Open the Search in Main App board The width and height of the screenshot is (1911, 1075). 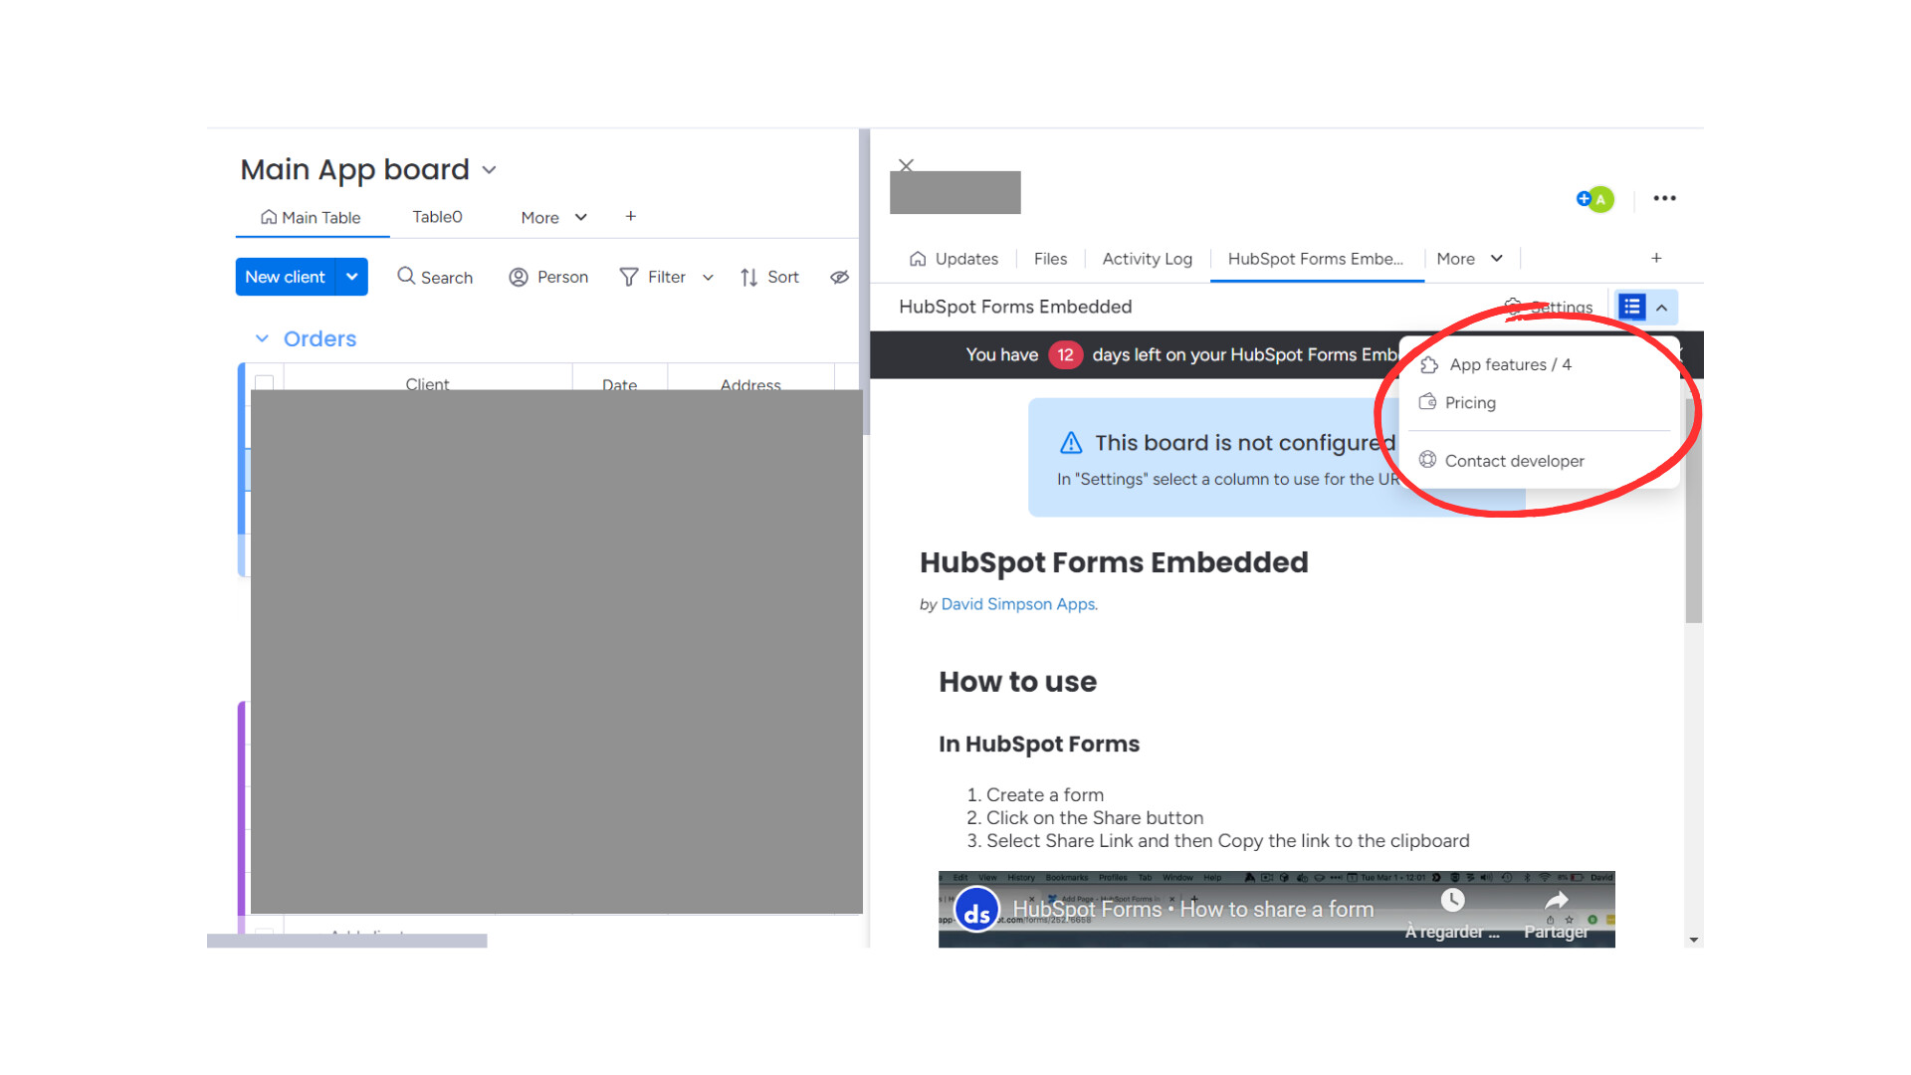435,277
